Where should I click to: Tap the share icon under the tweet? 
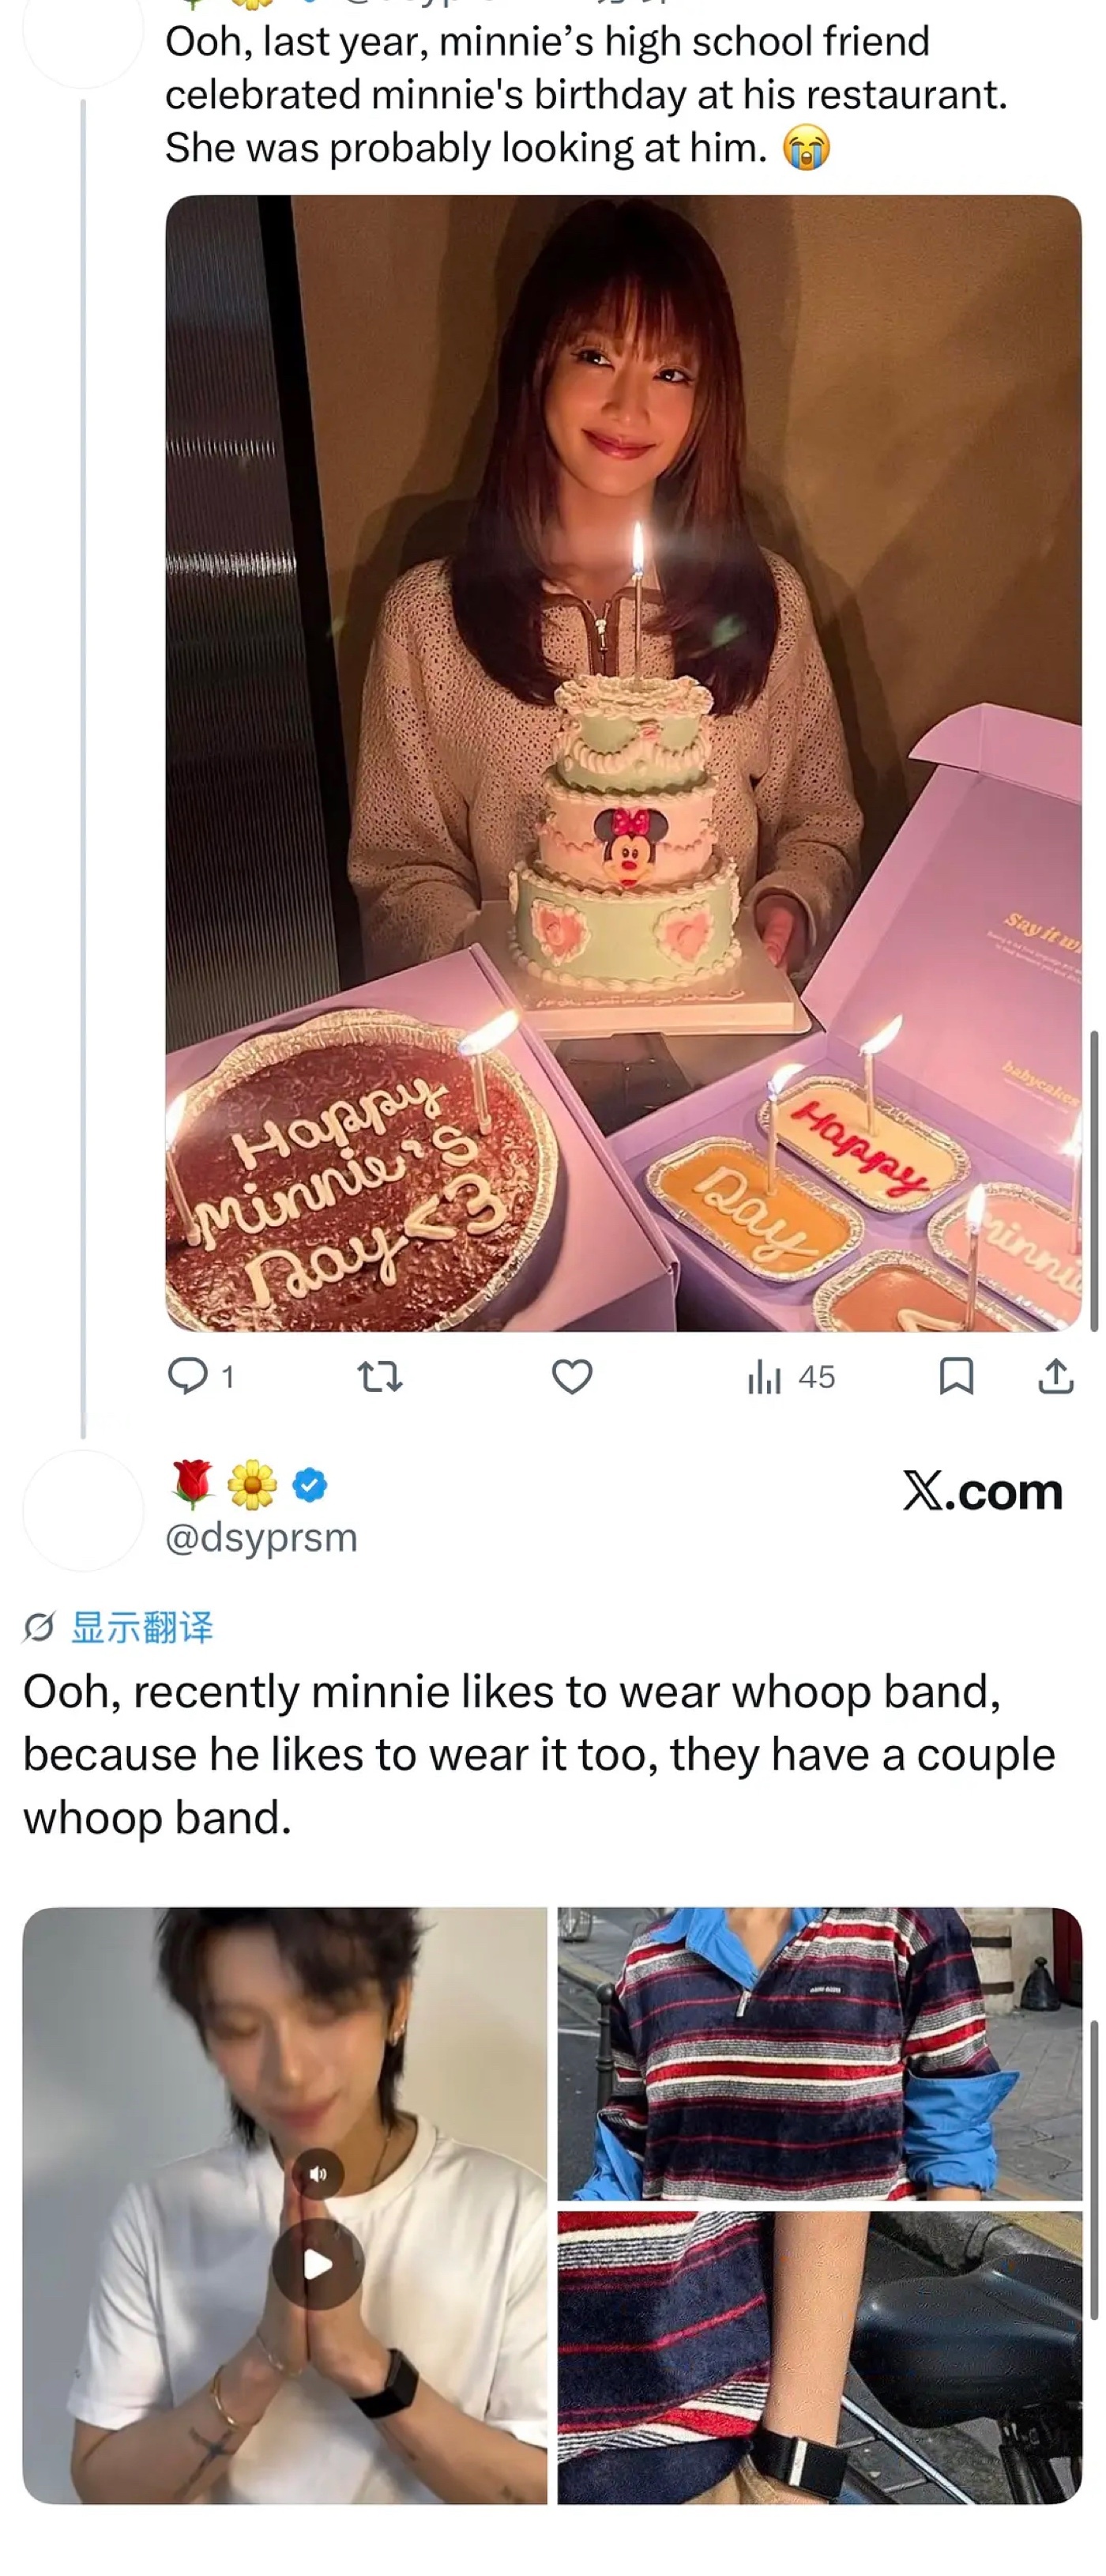click(1055, 1377)
